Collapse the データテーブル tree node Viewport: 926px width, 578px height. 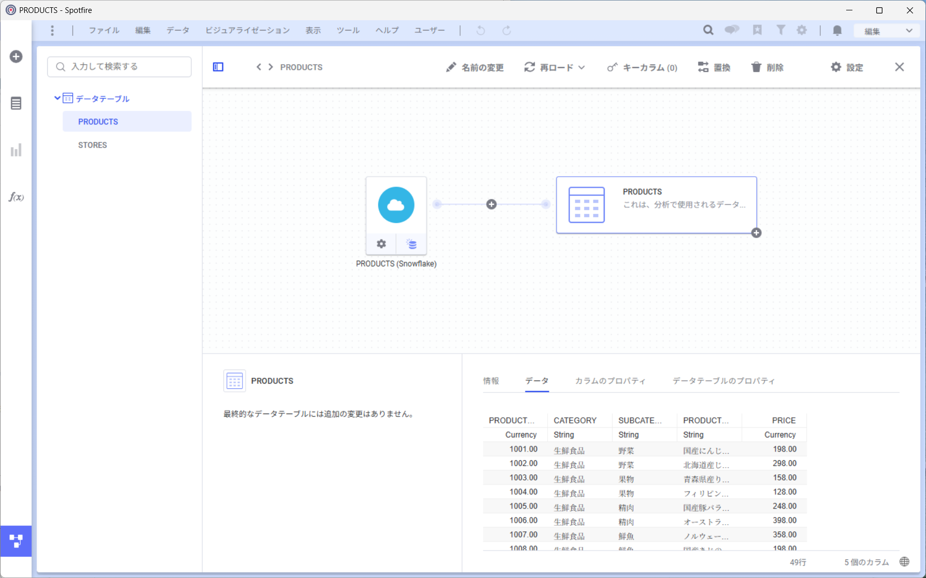pyautogui.click(x=57, y=98)
